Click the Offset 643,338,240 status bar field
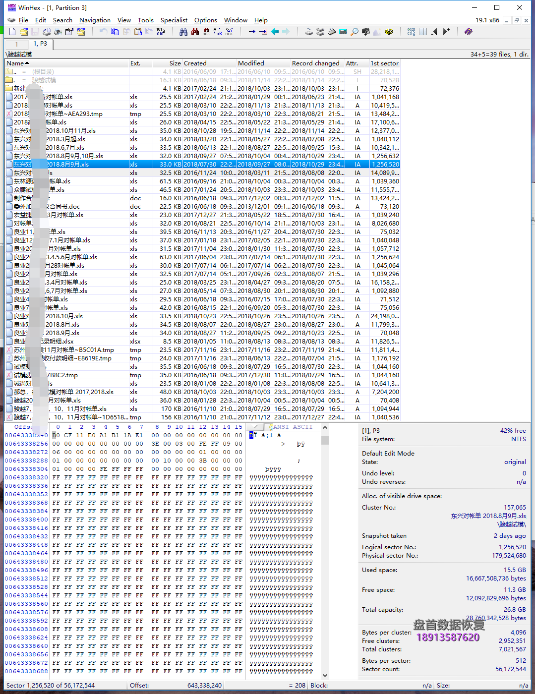 176,686
